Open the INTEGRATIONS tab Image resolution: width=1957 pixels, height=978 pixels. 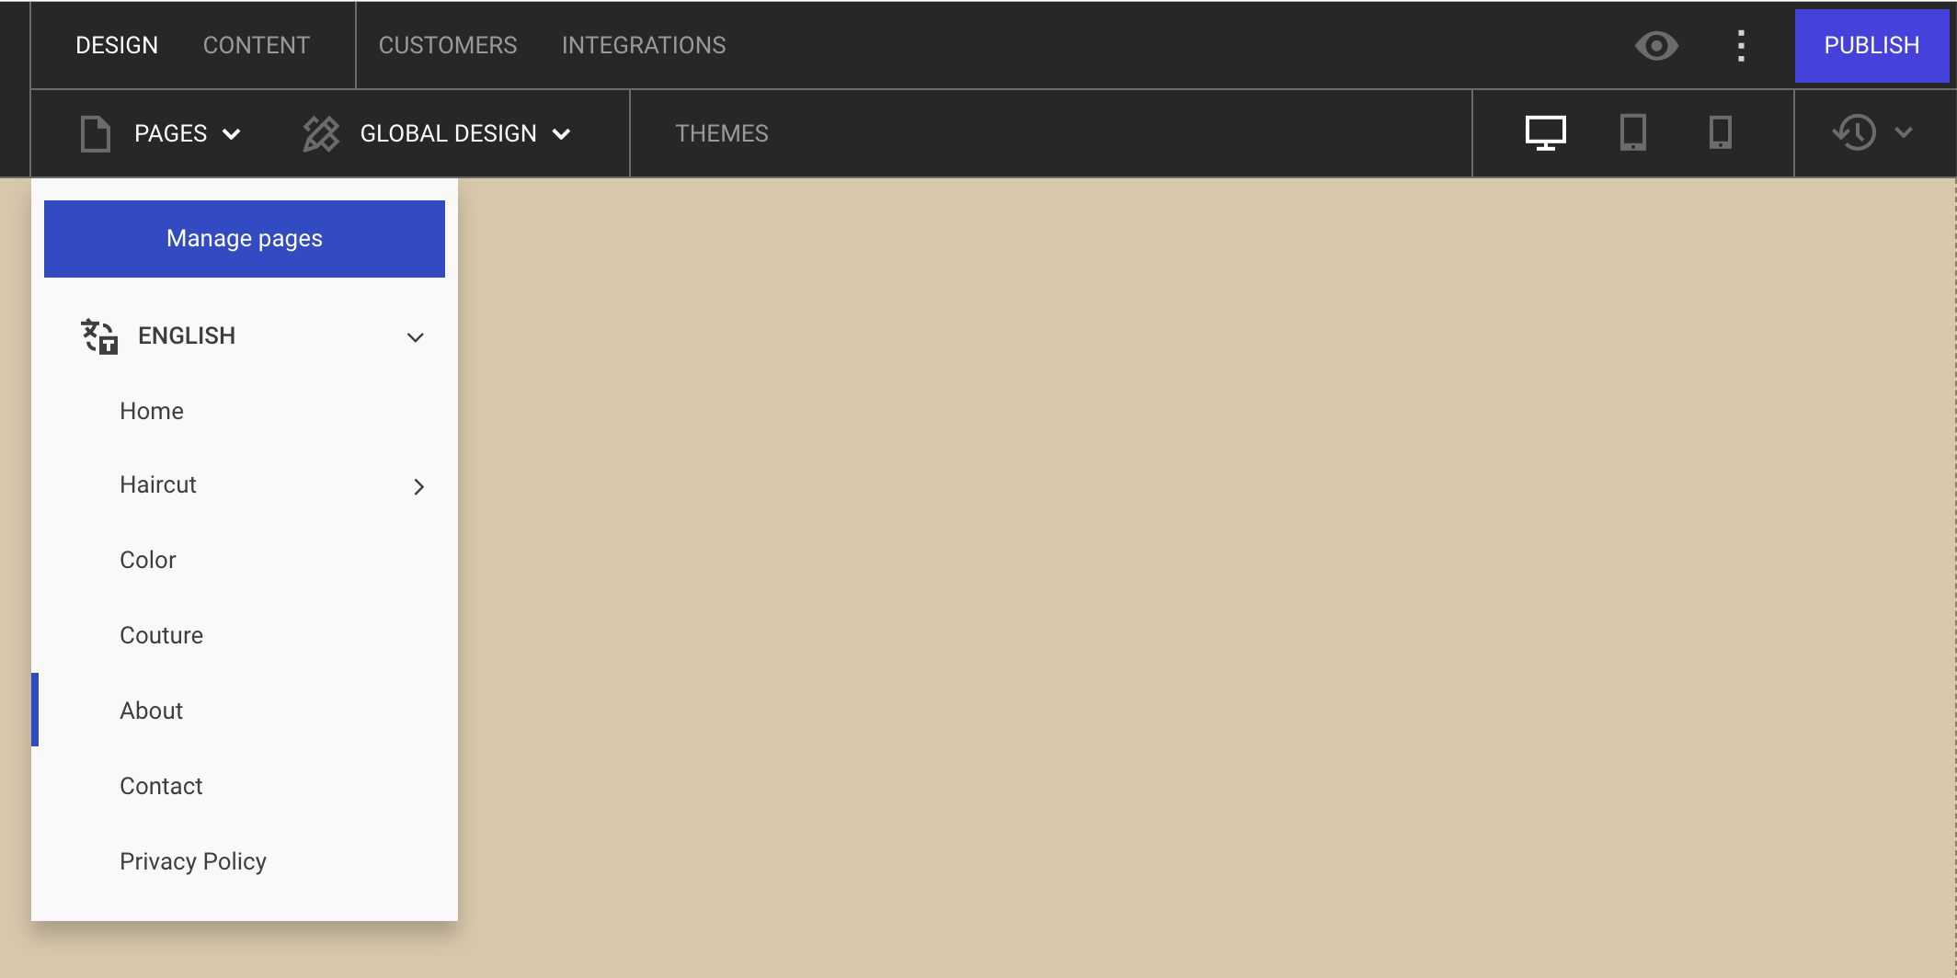pos(644,45)
